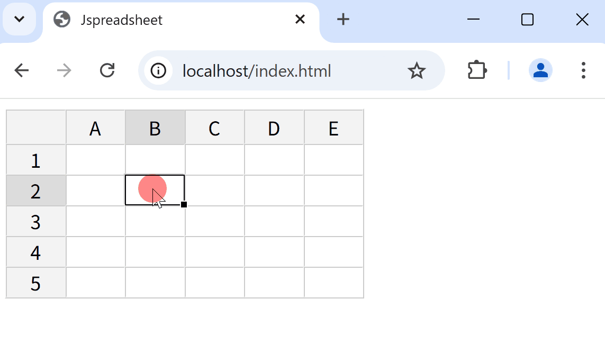Viewport: 605px width, 344px height.
Task: Click the bookmark star icon
Action: pyautogui.click(x=418, y=70)
